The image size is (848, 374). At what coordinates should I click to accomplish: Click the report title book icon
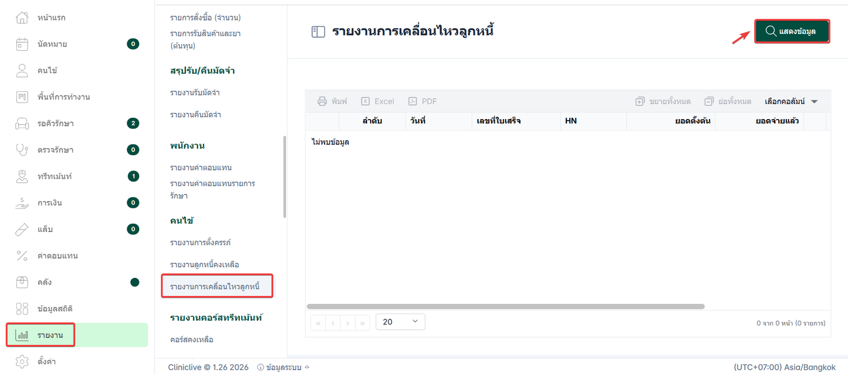coord(319,32)
